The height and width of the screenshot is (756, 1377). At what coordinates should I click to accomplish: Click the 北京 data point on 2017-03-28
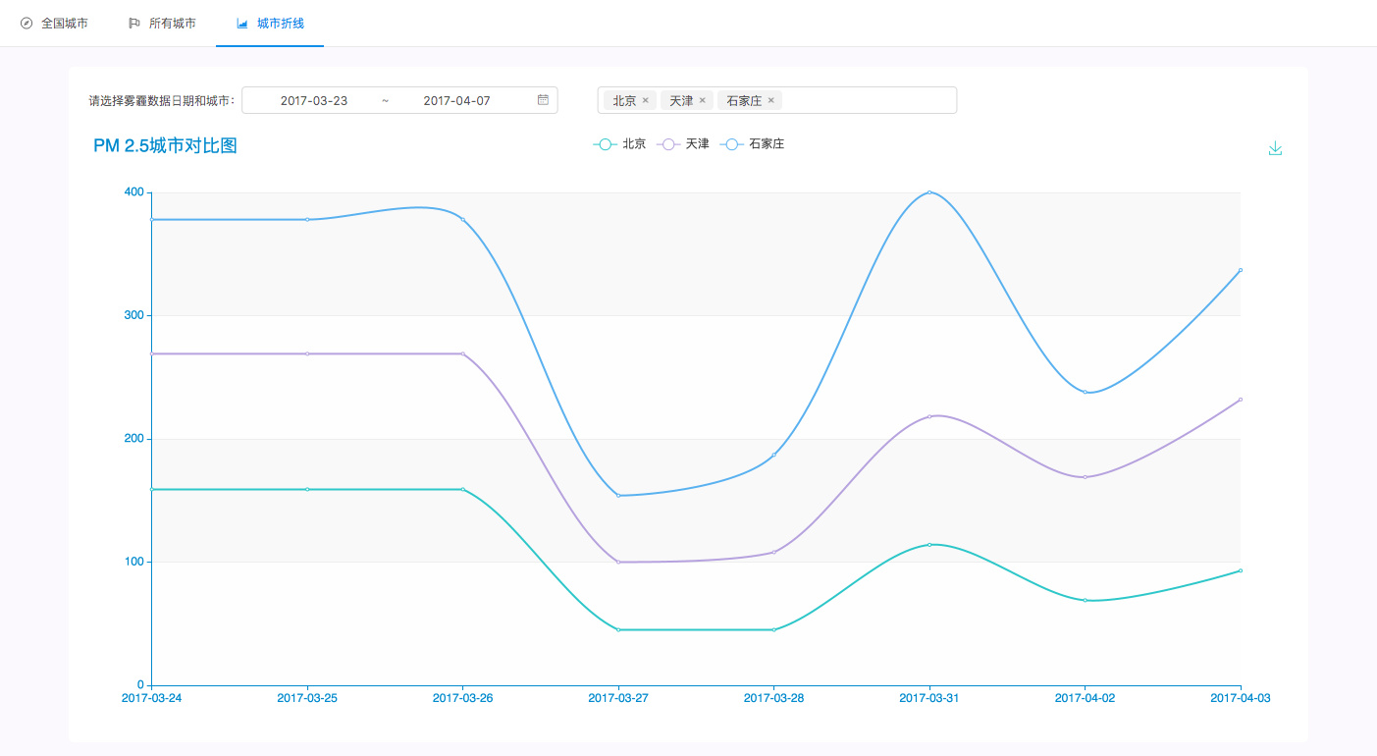773,629
